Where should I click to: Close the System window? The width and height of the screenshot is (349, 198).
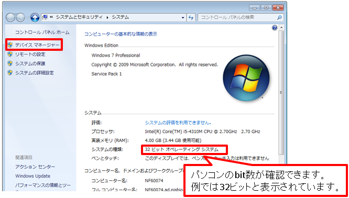[x=278, y=8]
